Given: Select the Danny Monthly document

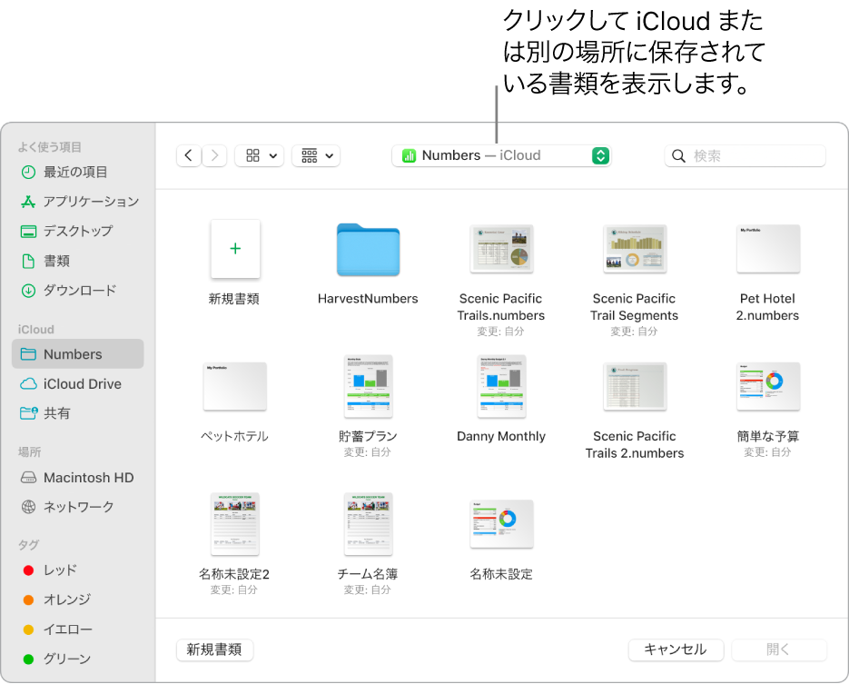Looking at the screenshot, I should 501,386.
